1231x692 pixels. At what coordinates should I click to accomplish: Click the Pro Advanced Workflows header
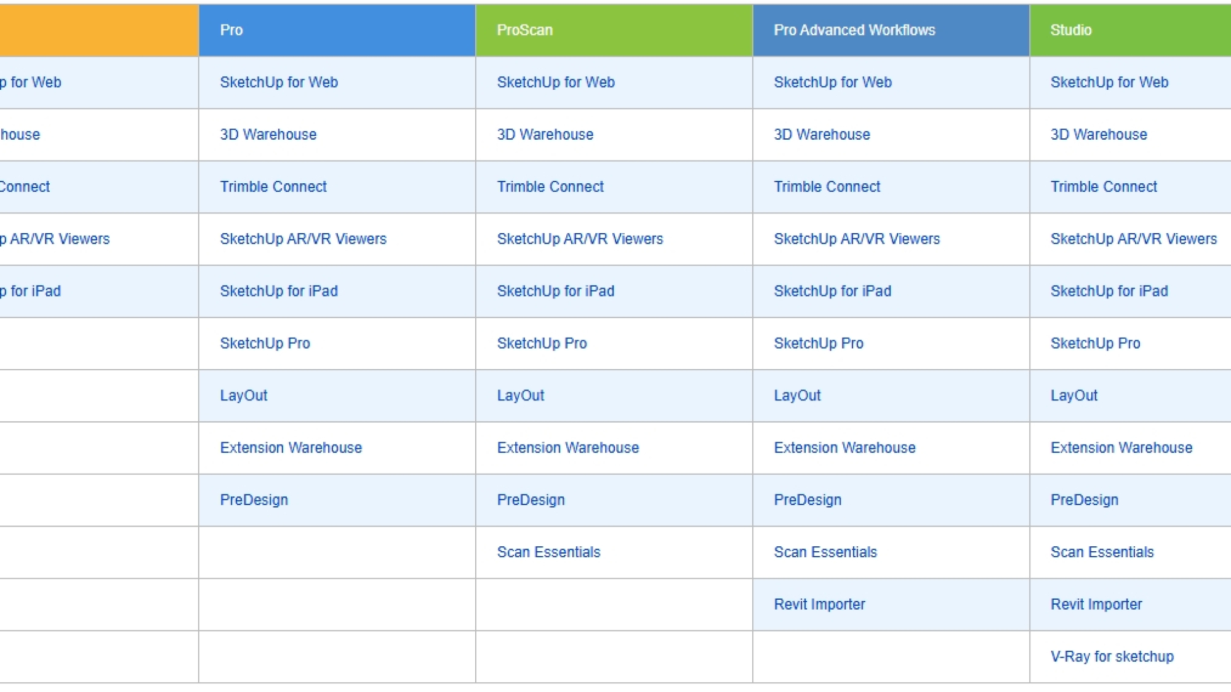(854, 30)
